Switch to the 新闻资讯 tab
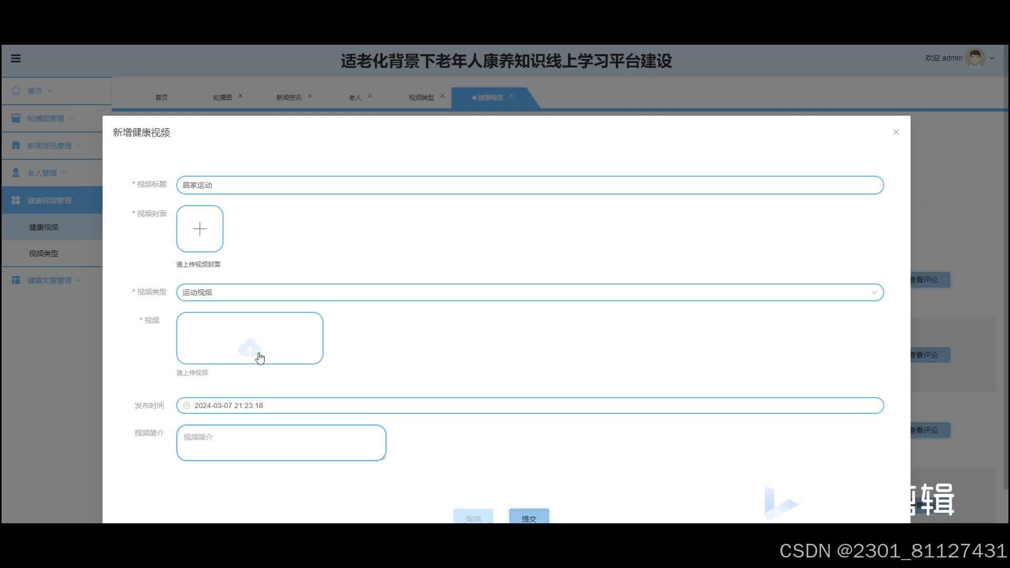Image resolution: width=1010 pixels, height=568 pixels. (x=288, y=97)
